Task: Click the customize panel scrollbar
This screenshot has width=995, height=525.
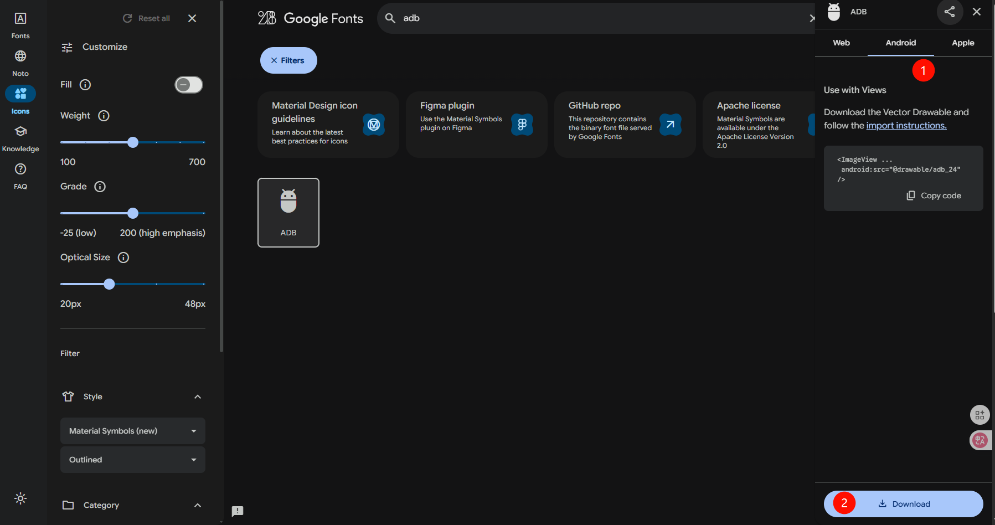Action: 221,177
